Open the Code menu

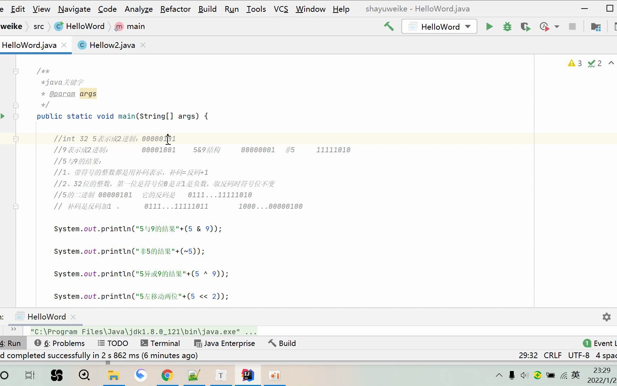coord(107,9)
